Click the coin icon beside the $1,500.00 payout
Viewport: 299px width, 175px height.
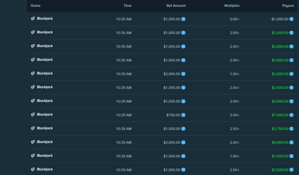(292, 115)
